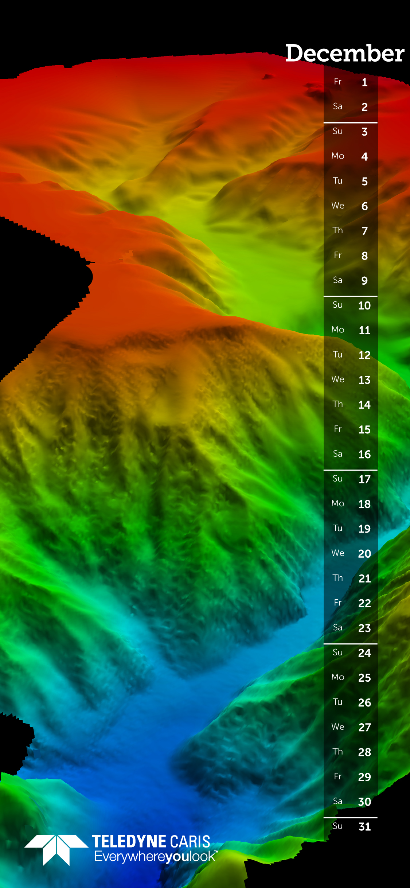Select Monday December 25 in calendar
This screenshot has width=410, height=888.
(x=351, y=678)
